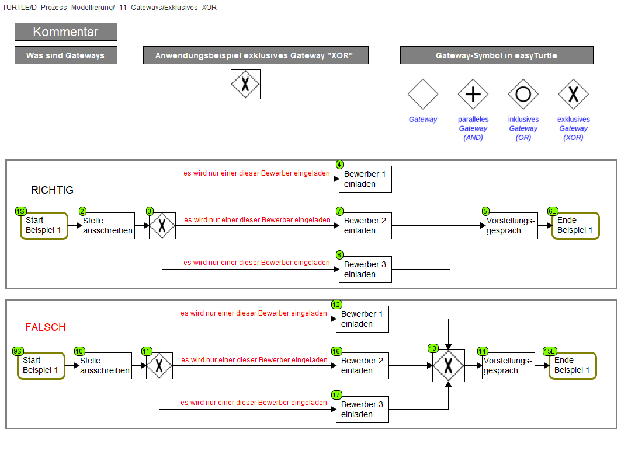Click red flow label leading to task 8
This screenshot has height=451, width=621.
click(256, 263)
